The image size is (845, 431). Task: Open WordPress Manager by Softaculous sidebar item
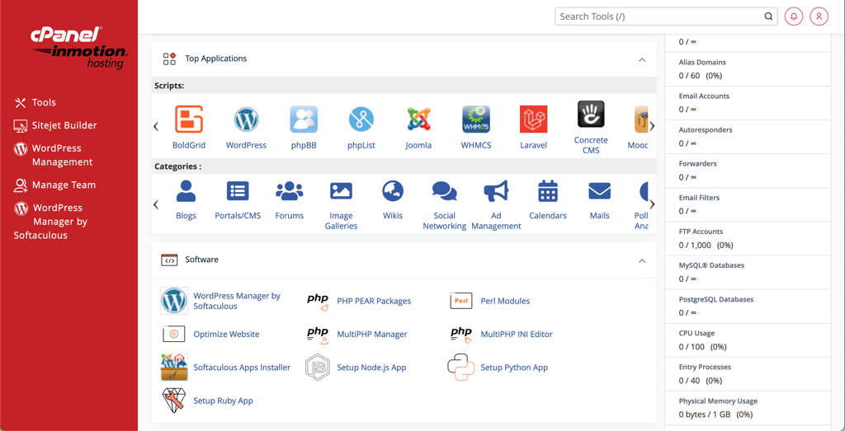click(x=50, y=221)
